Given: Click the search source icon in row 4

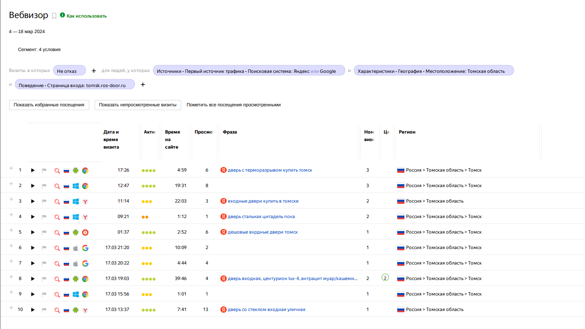Looking at the screenshot, I should [57, 217].
